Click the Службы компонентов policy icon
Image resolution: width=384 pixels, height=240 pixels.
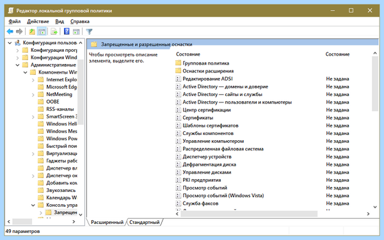[179, 133]
